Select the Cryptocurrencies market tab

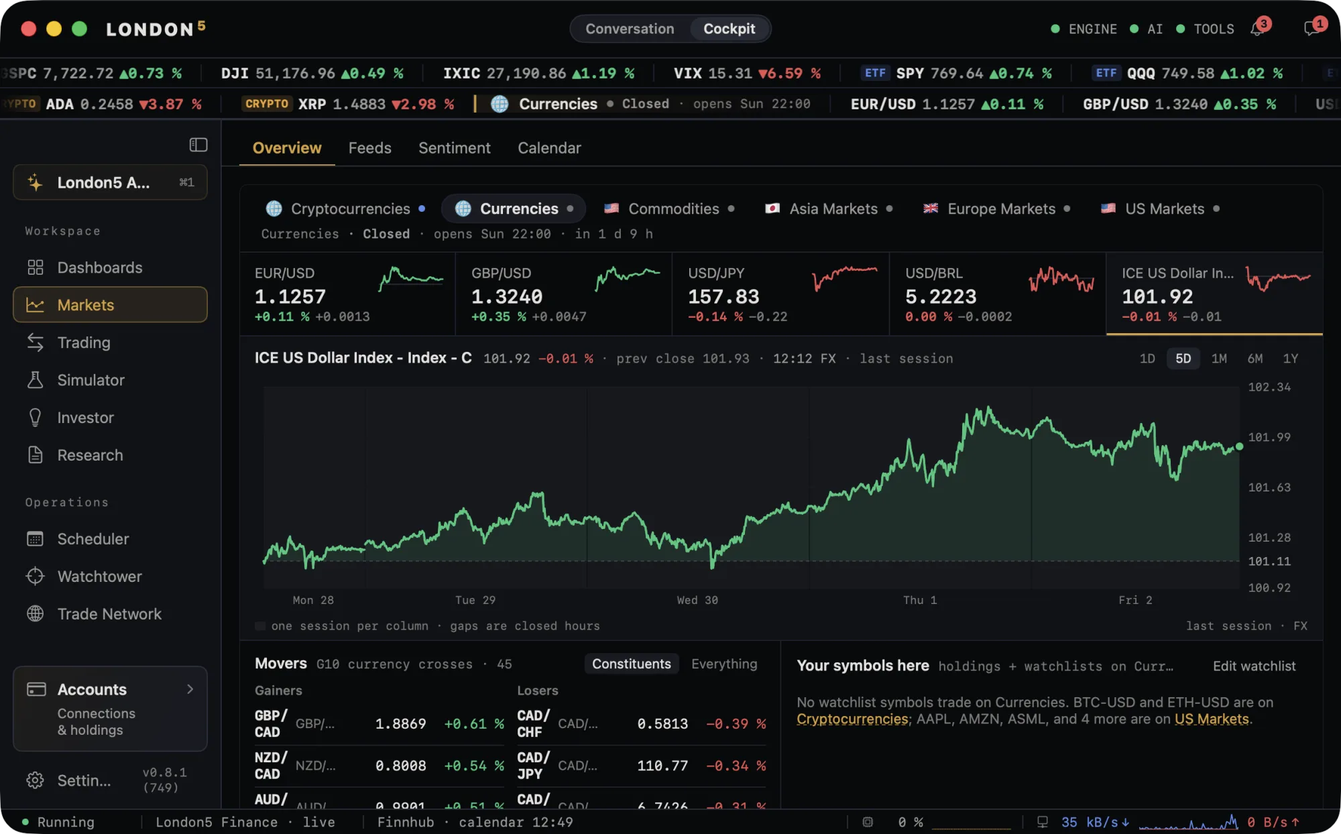345,208
